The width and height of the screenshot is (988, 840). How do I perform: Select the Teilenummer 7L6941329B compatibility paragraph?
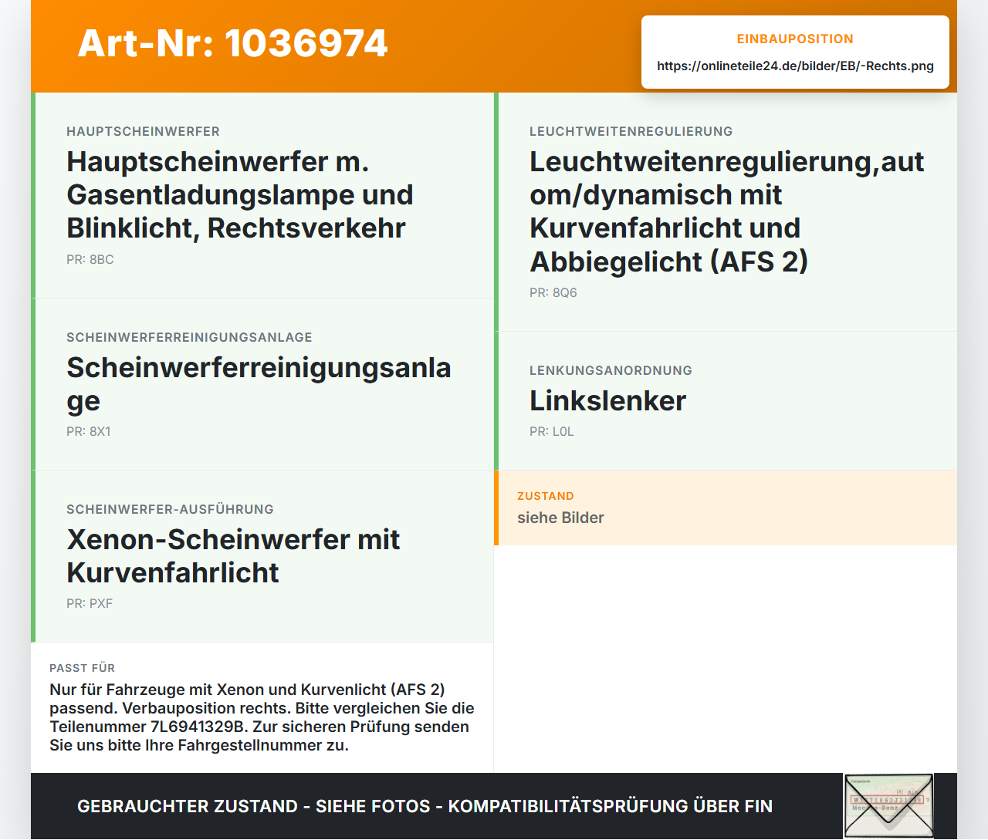tap(262, 718)
